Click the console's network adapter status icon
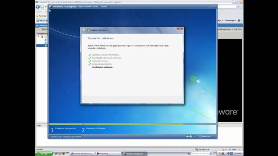Screen dimensions: 278x156 pos(194,136)
